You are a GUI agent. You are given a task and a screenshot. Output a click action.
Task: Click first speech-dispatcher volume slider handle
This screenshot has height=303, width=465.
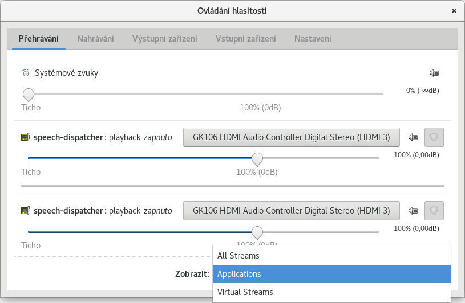[x=257, y=158]
